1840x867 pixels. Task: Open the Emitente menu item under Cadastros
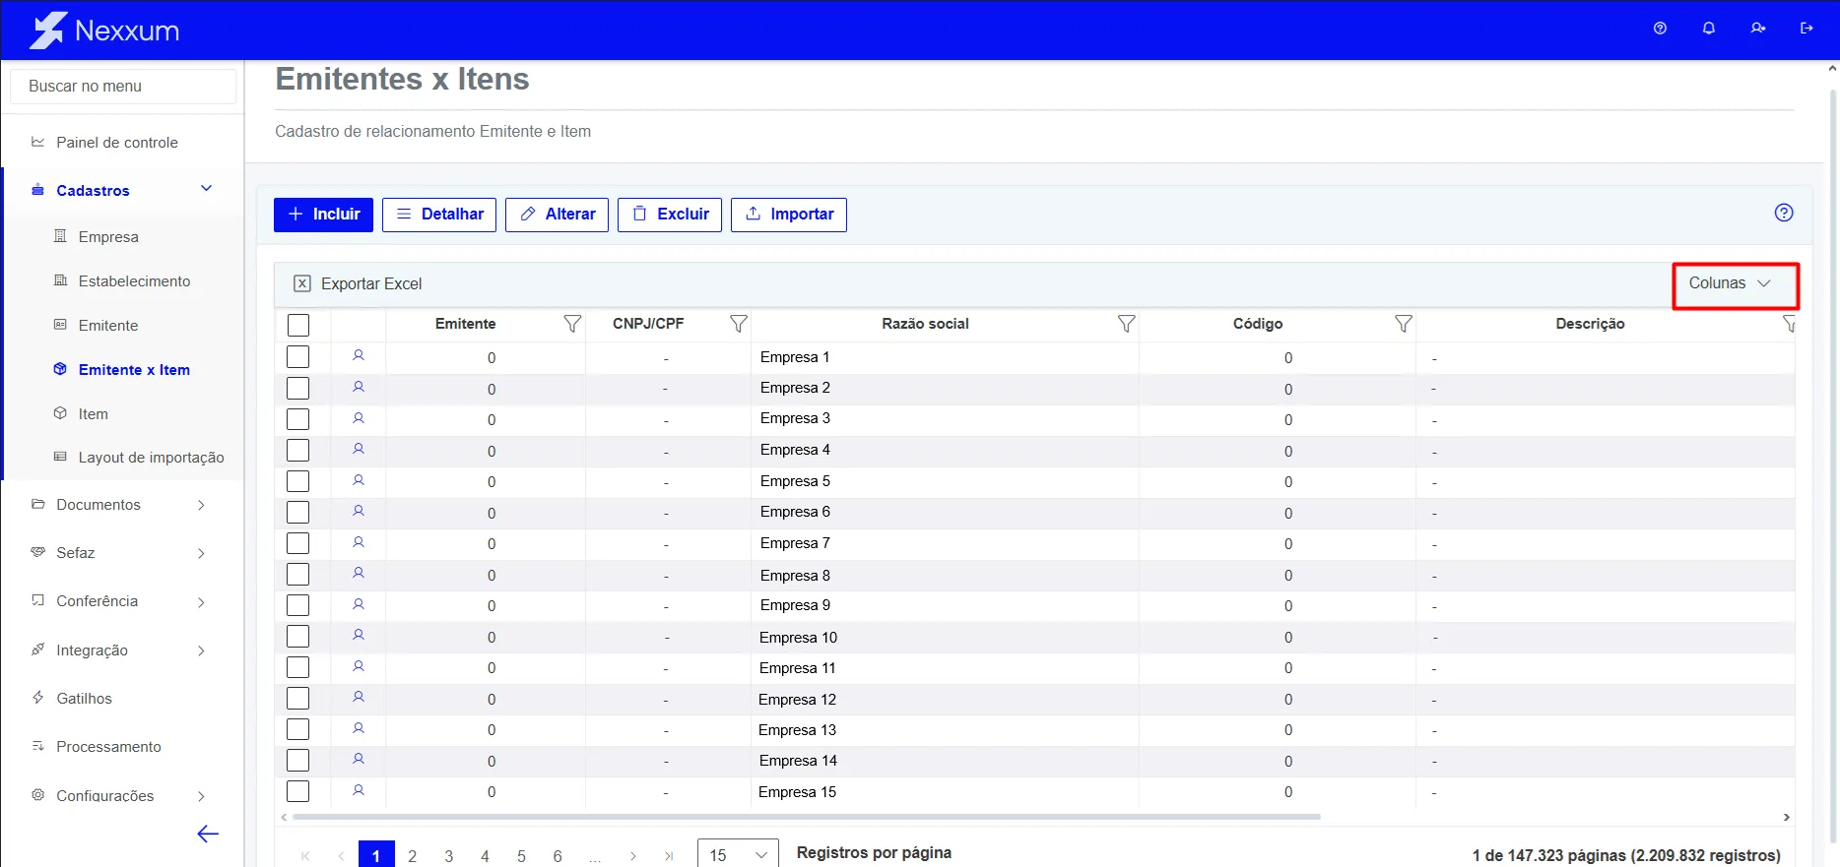coord(108,326)
